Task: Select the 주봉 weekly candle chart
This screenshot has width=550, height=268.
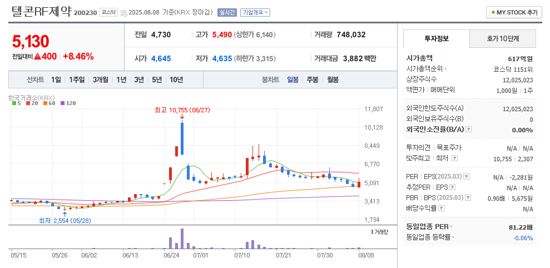Action: 313,80
